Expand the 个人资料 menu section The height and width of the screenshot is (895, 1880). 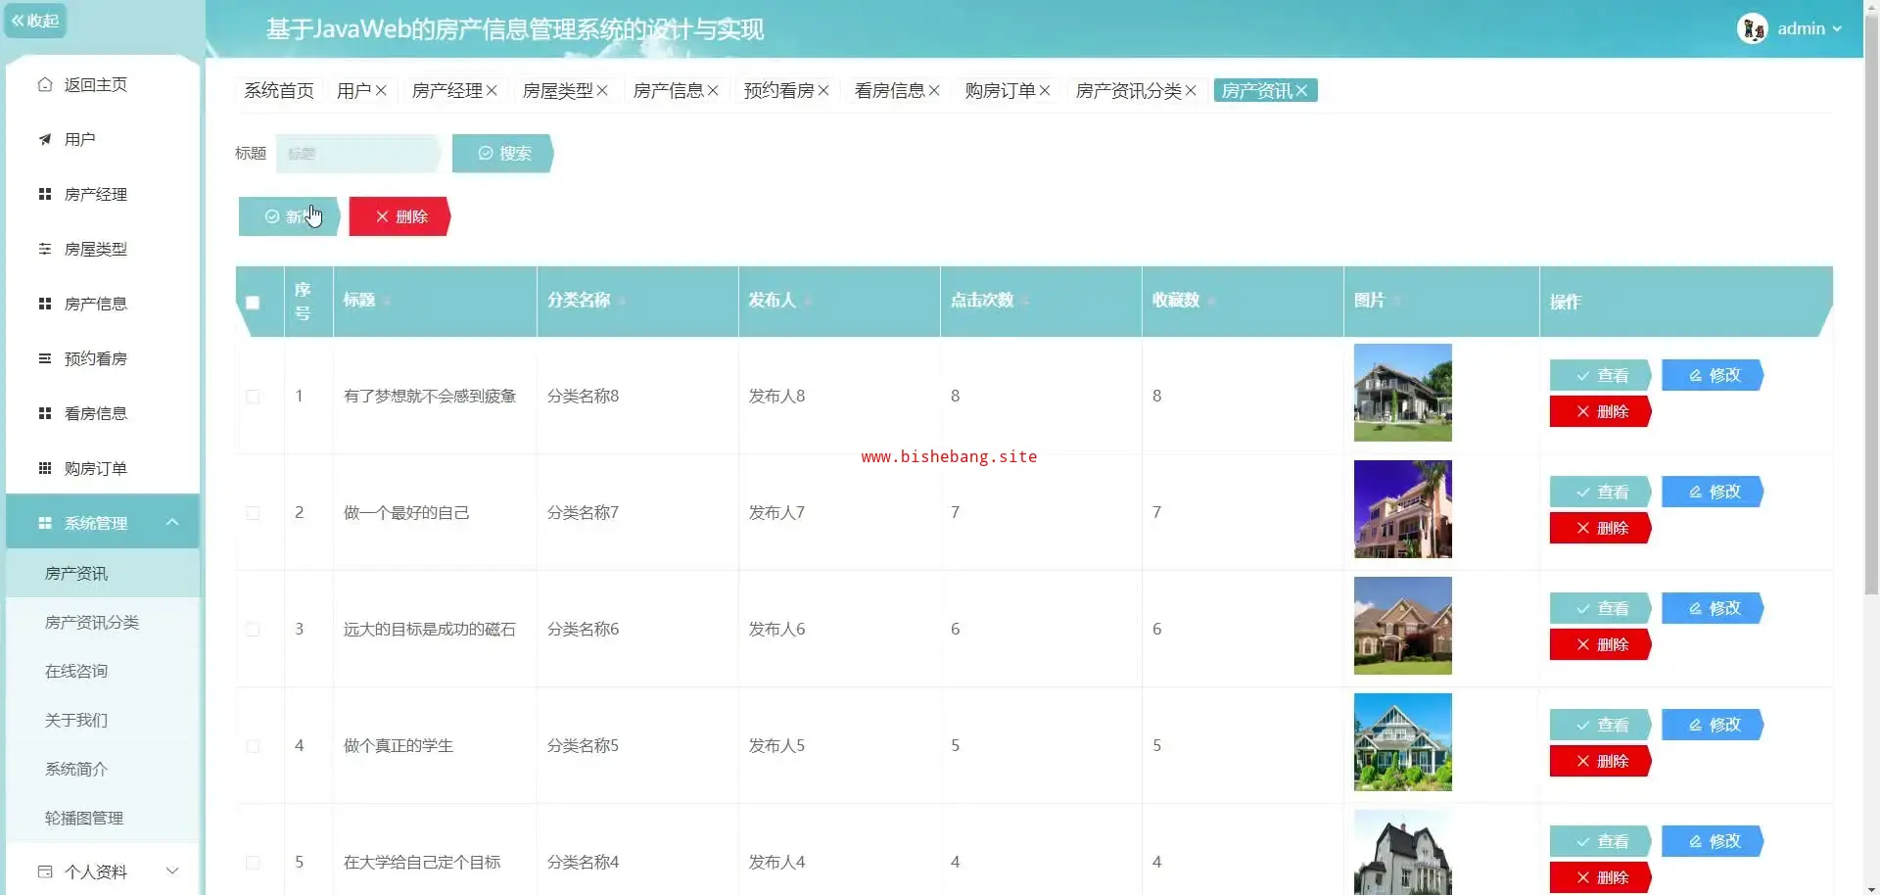pos(172,871)
